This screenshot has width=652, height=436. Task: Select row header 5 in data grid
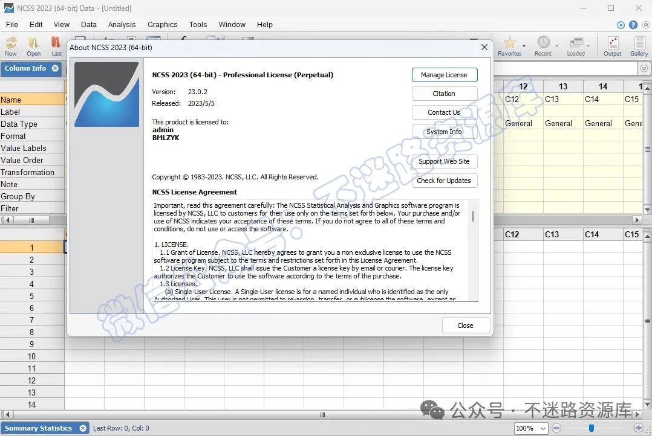(32, 296)
